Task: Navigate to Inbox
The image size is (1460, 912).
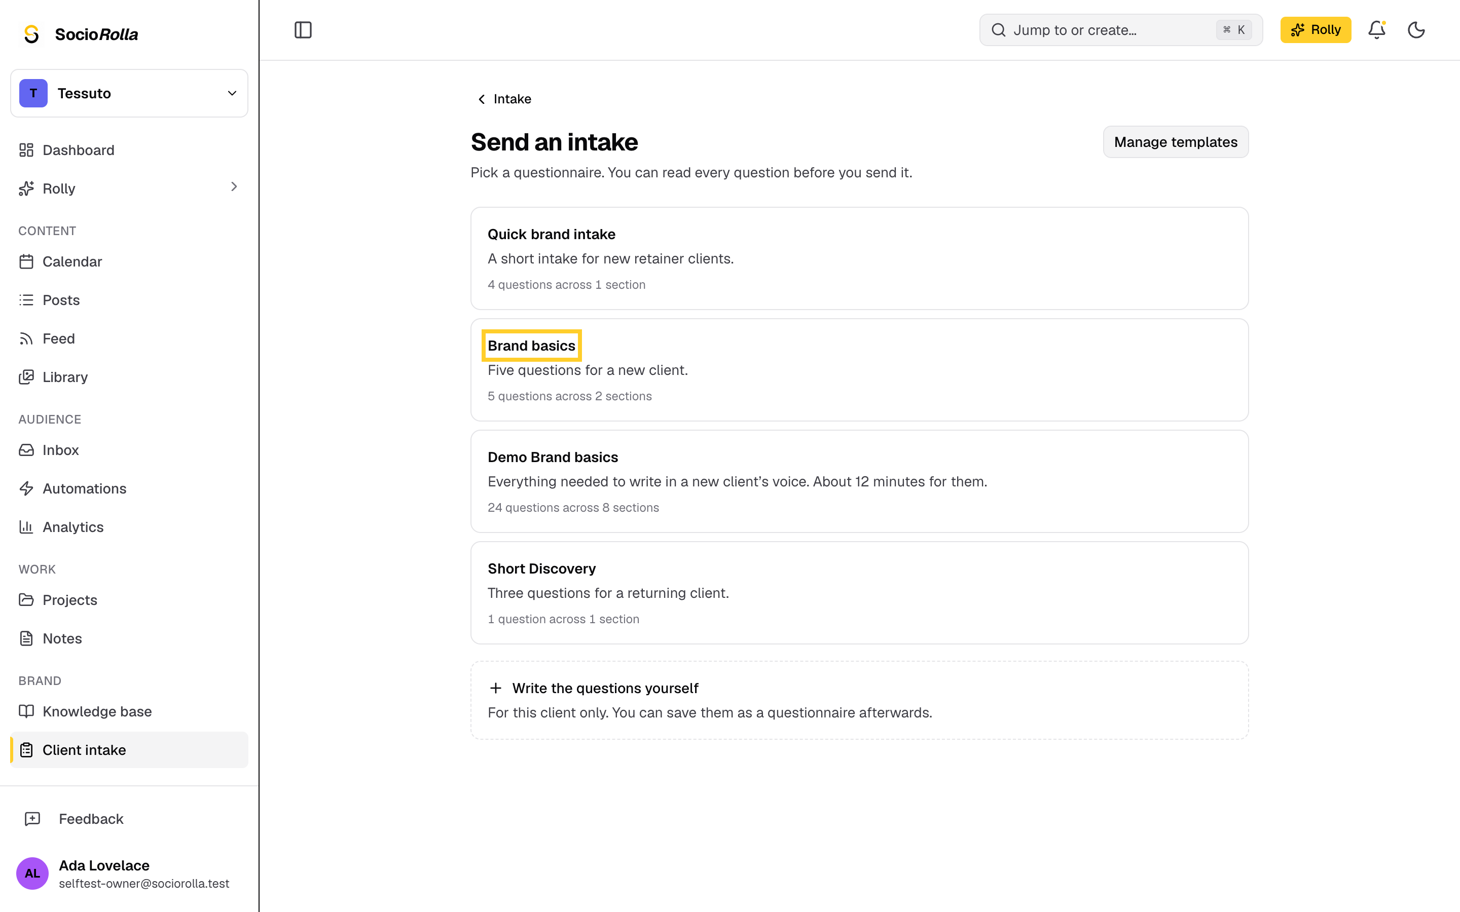Action: click(129, 450)
